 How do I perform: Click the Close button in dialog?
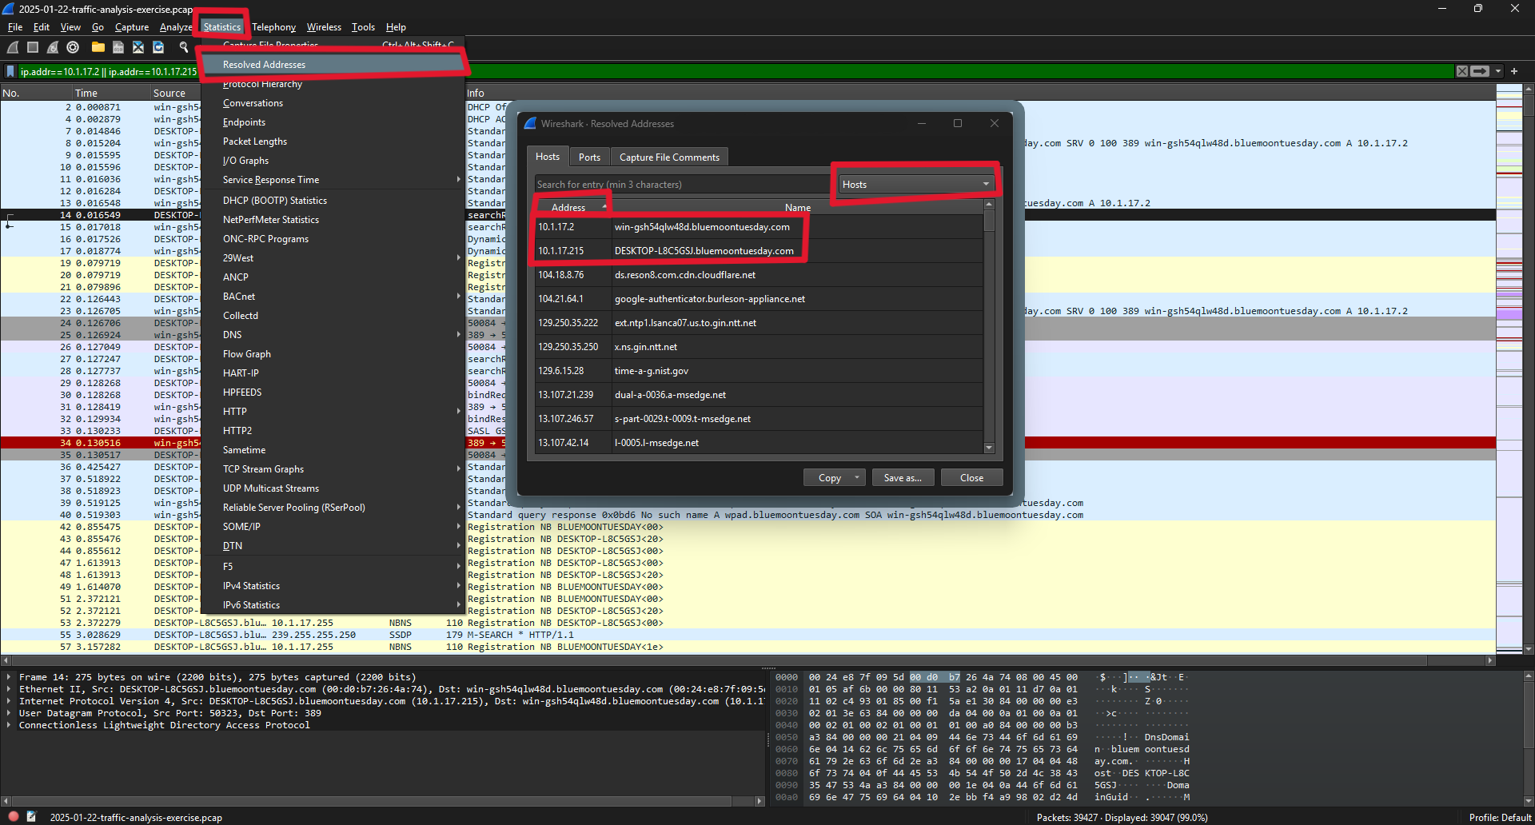[x=971, y=478]
